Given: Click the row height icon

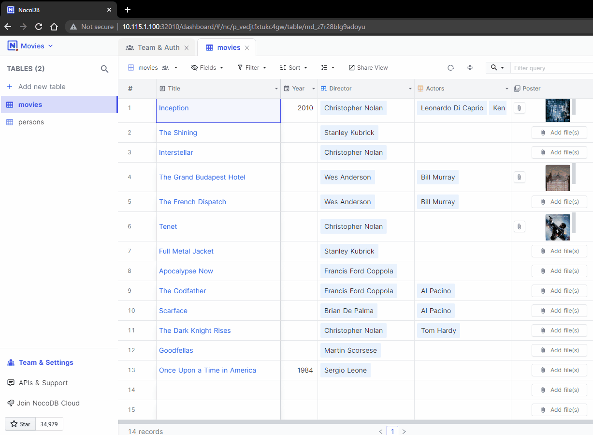Looking at the screenshot, I should 327,67.
